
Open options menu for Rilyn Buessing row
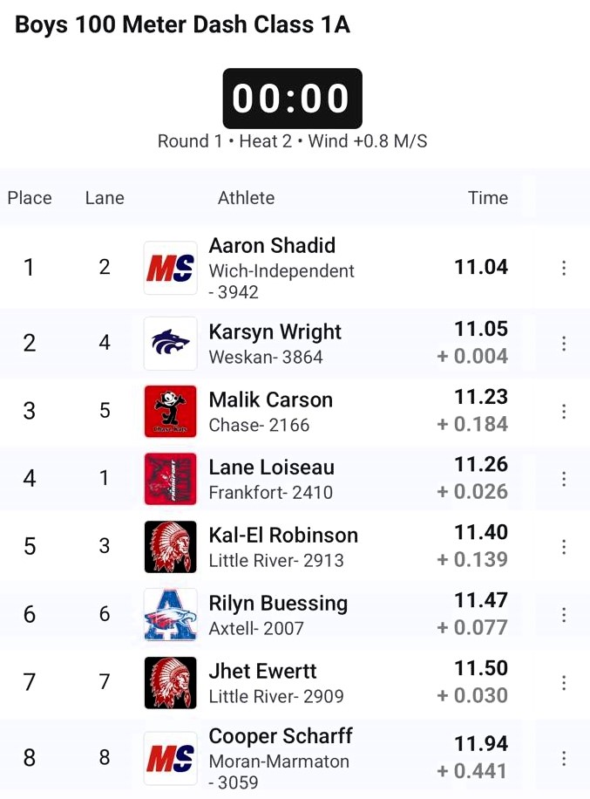pyautogui.click(x=564, y=615)
